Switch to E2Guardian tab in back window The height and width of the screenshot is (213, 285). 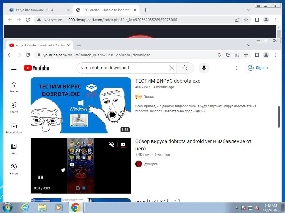tap(106, 10)
